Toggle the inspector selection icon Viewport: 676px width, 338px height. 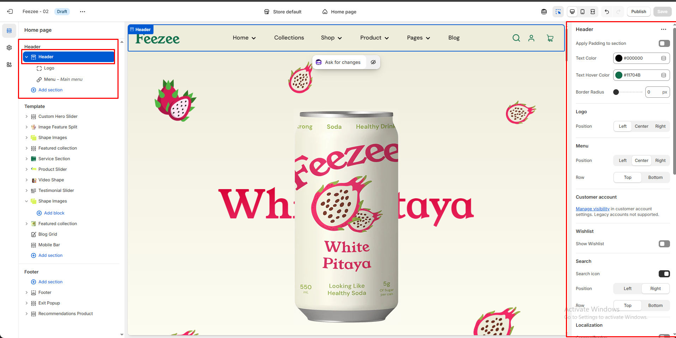click(558, 12)
